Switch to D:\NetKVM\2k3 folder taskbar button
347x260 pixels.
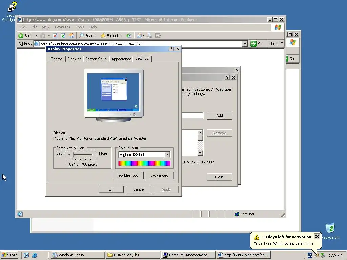[x=132, y=255]
